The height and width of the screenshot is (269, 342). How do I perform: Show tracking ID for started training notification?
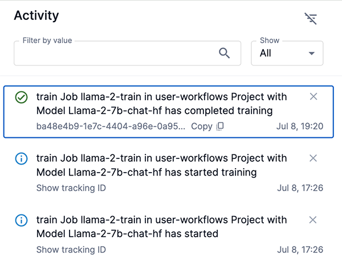71,188
